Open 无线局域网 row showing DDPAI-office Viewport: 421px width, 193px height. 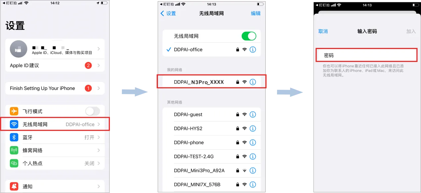[55, 124]
